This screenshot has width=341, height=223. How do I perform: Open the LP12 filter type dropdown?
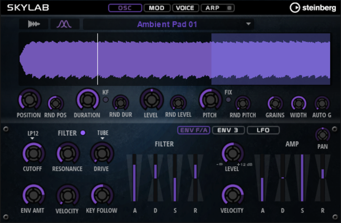click(x=33, y=136)
